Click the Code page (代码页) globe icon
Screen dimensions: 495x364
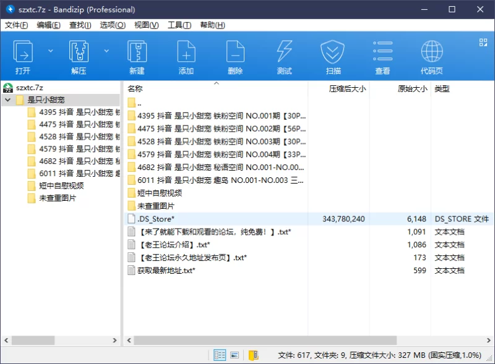pos(431,57)
